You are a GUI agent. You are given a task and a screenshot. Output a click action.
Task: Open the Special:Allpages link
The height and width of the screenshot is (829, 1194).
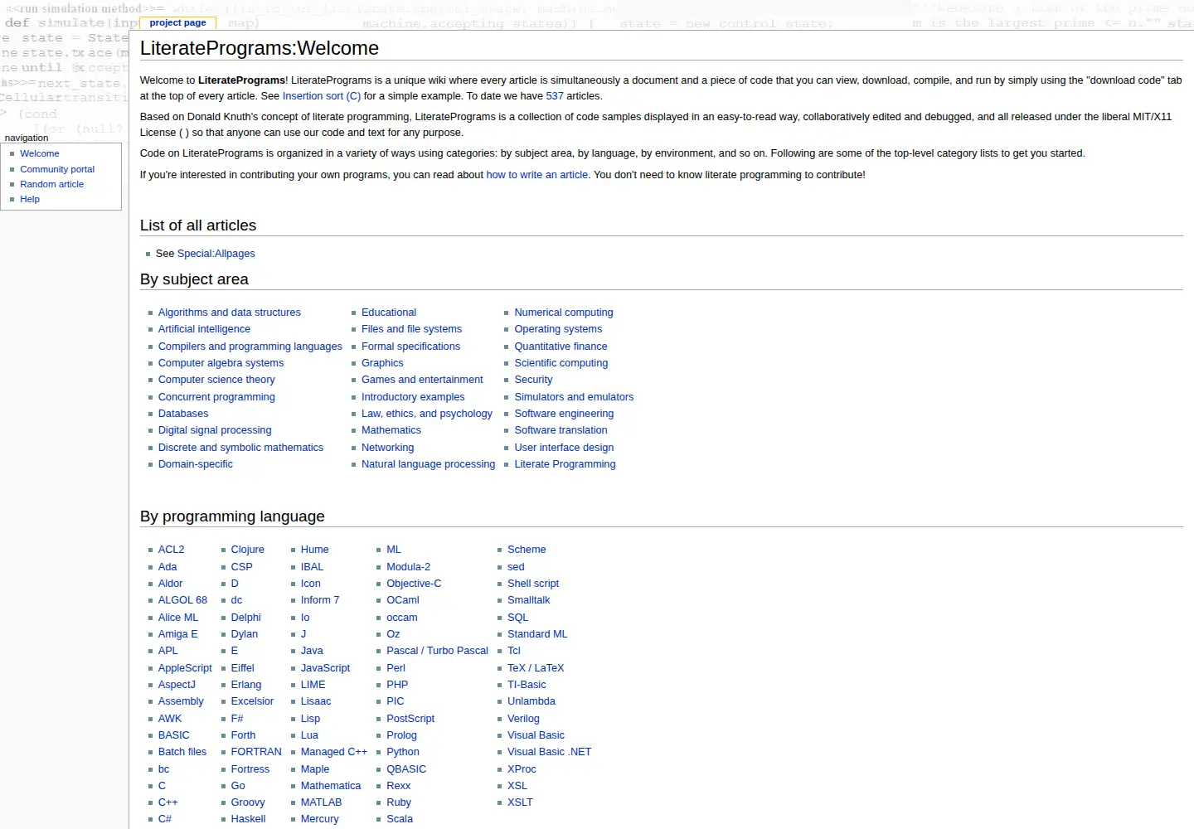216,254
